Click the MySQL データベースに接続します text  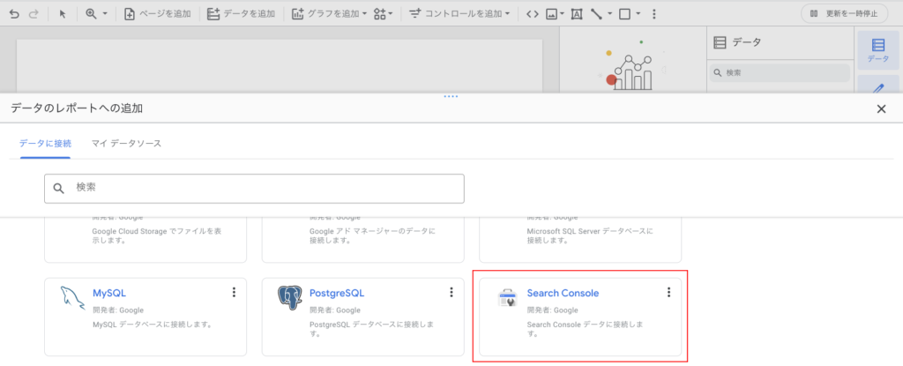pos(152,325)
